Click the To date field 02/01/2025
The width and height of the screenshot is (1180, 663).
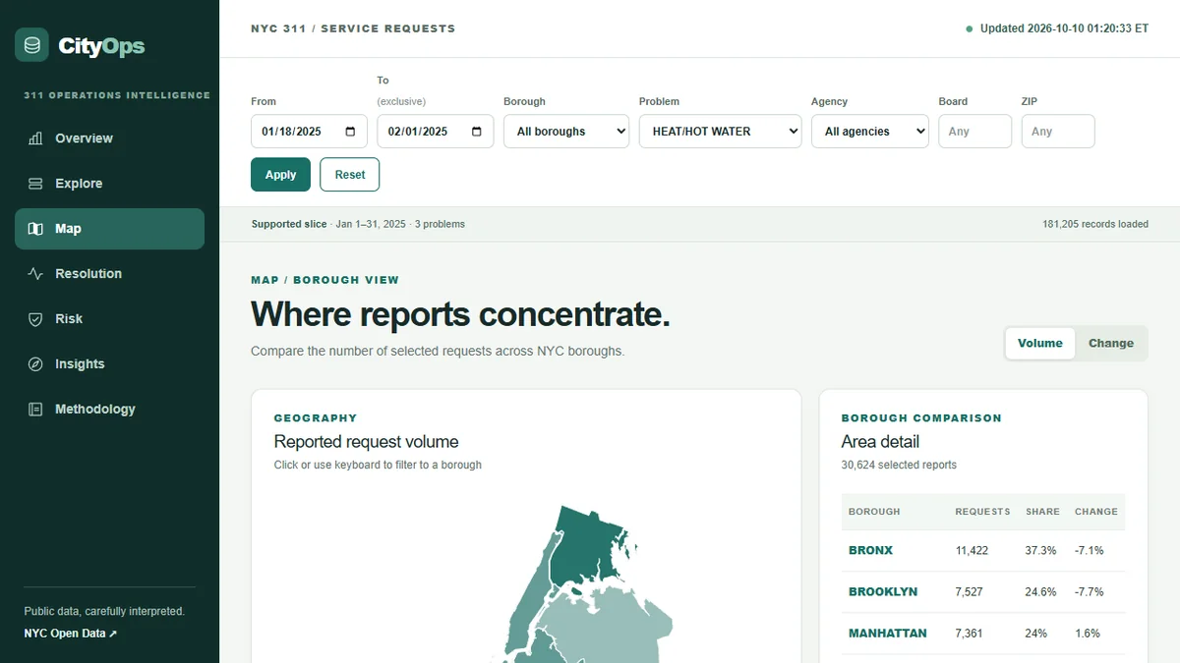(x=435, y=132)
